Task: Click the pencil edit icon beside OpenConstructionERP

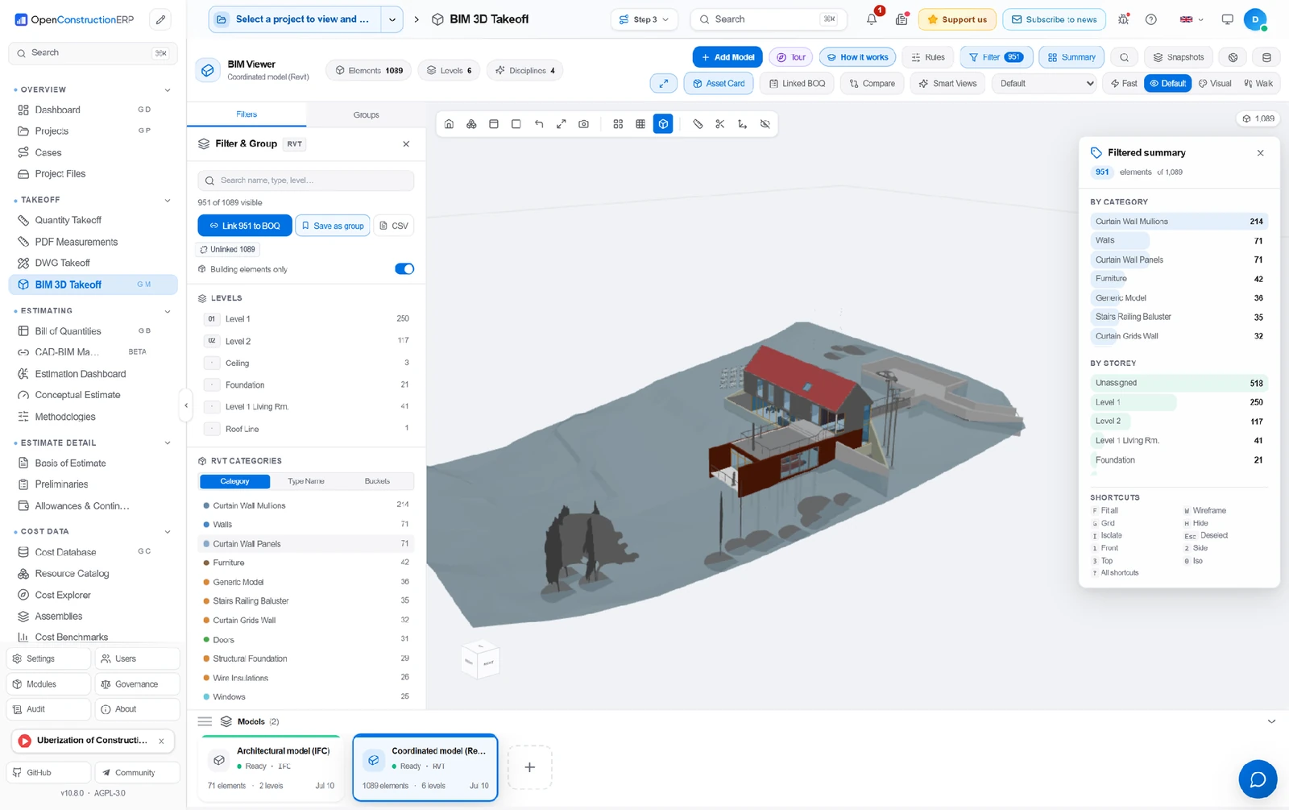Action: [161, 19]
